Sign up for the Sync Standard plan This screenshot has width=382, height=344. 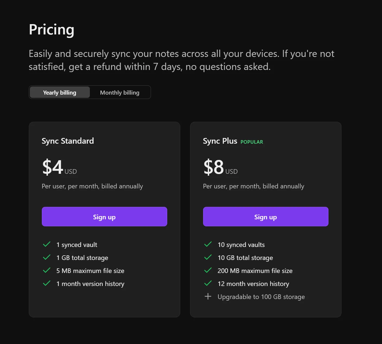(105, 217)
